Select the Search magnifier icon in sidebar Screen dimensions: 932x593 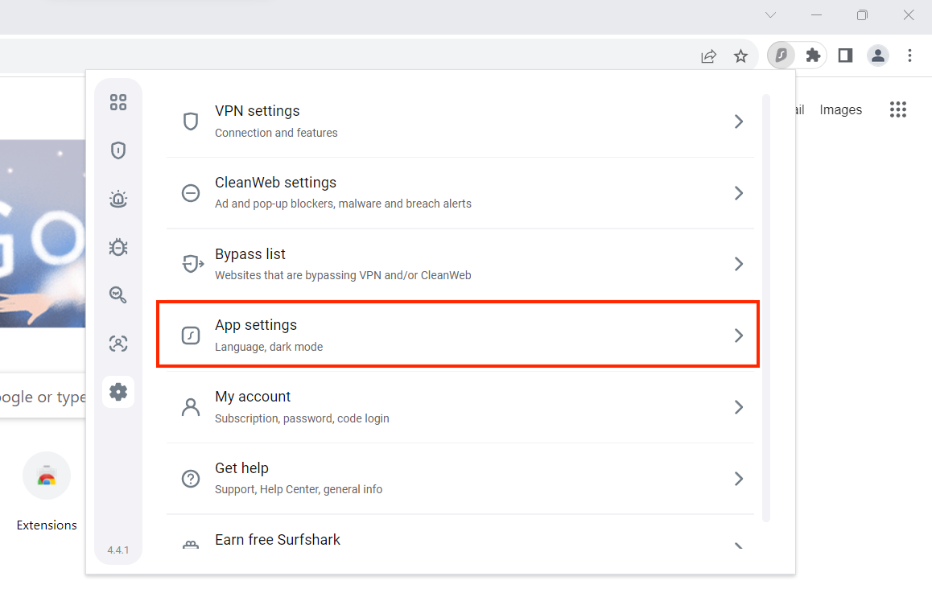pyautogui.click(x=118, y=295)
